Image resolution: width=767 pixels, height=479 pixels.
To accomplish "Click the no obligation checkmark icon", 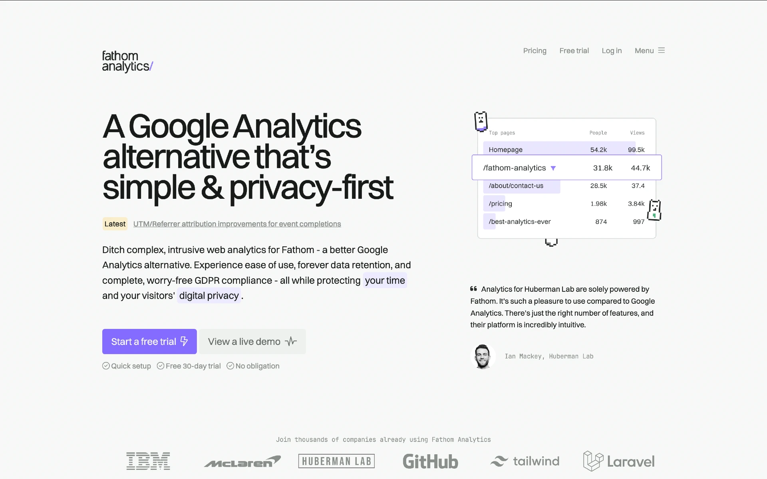I will click(230, 366).
